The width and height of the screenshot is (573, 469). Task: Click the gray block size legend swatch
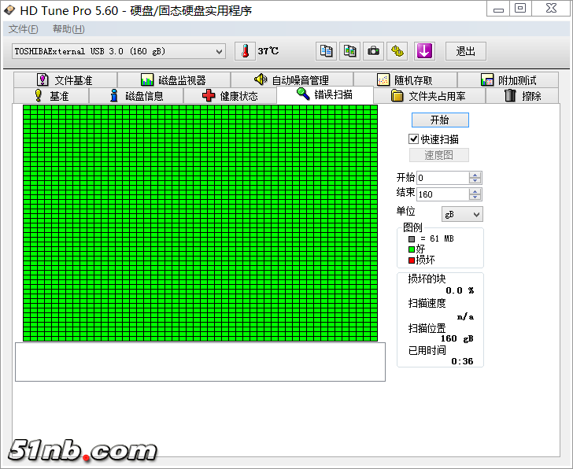[412, 239]
